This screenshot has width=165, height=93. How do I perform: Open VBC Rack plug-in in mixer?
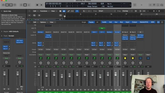coord(140,35)
